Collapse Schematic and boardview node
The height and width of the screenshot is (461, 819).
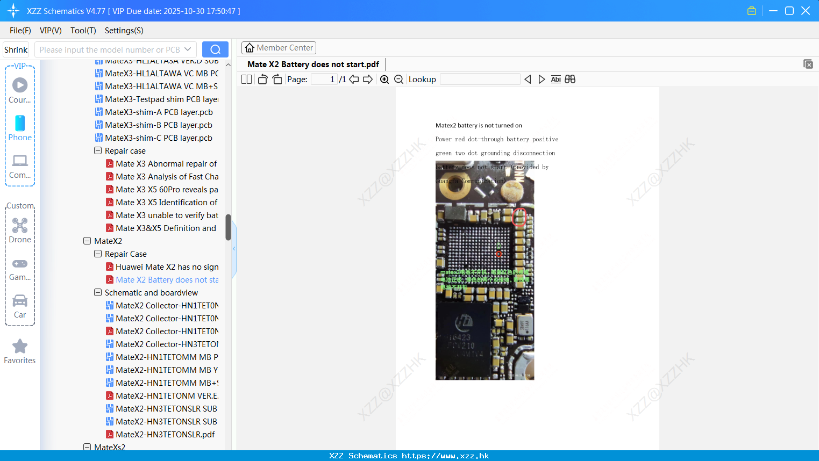98,293
